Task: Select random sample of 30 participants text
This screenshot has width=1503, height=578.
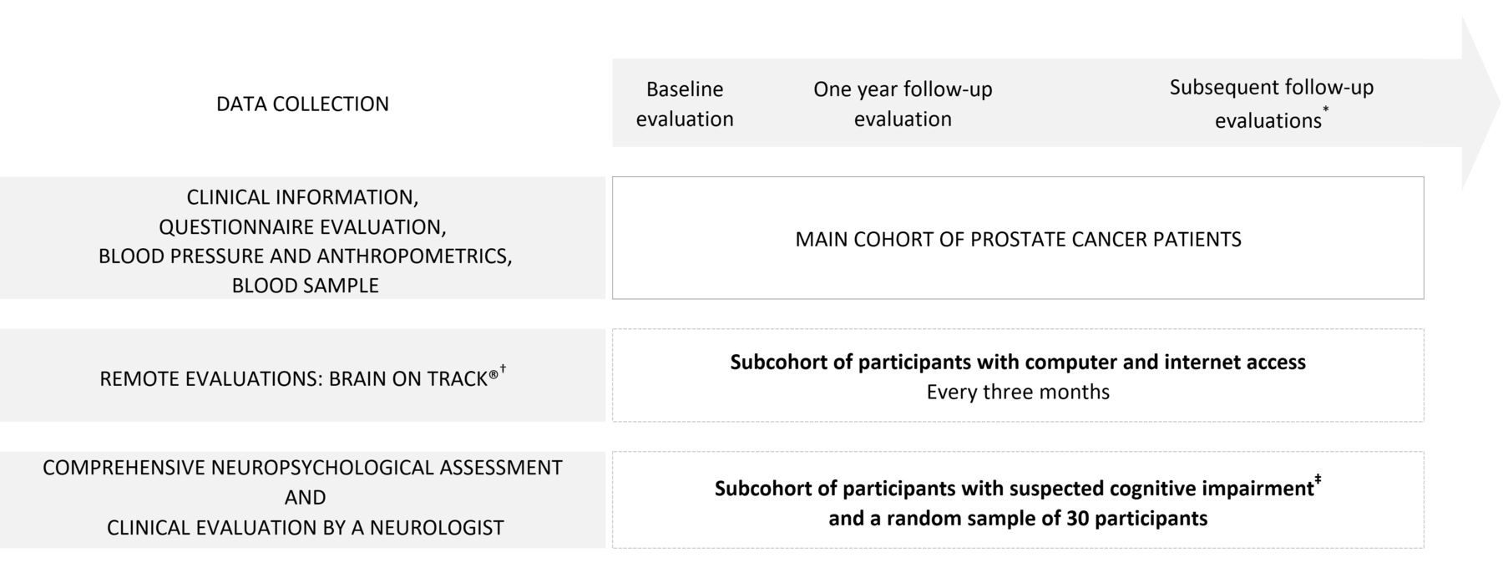Action: [x=1018, y=518]
